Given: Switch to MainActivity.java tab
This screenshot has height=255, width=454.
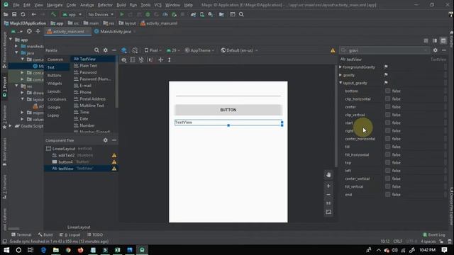Looking at the screenshot, I should [x=115, y=31].
